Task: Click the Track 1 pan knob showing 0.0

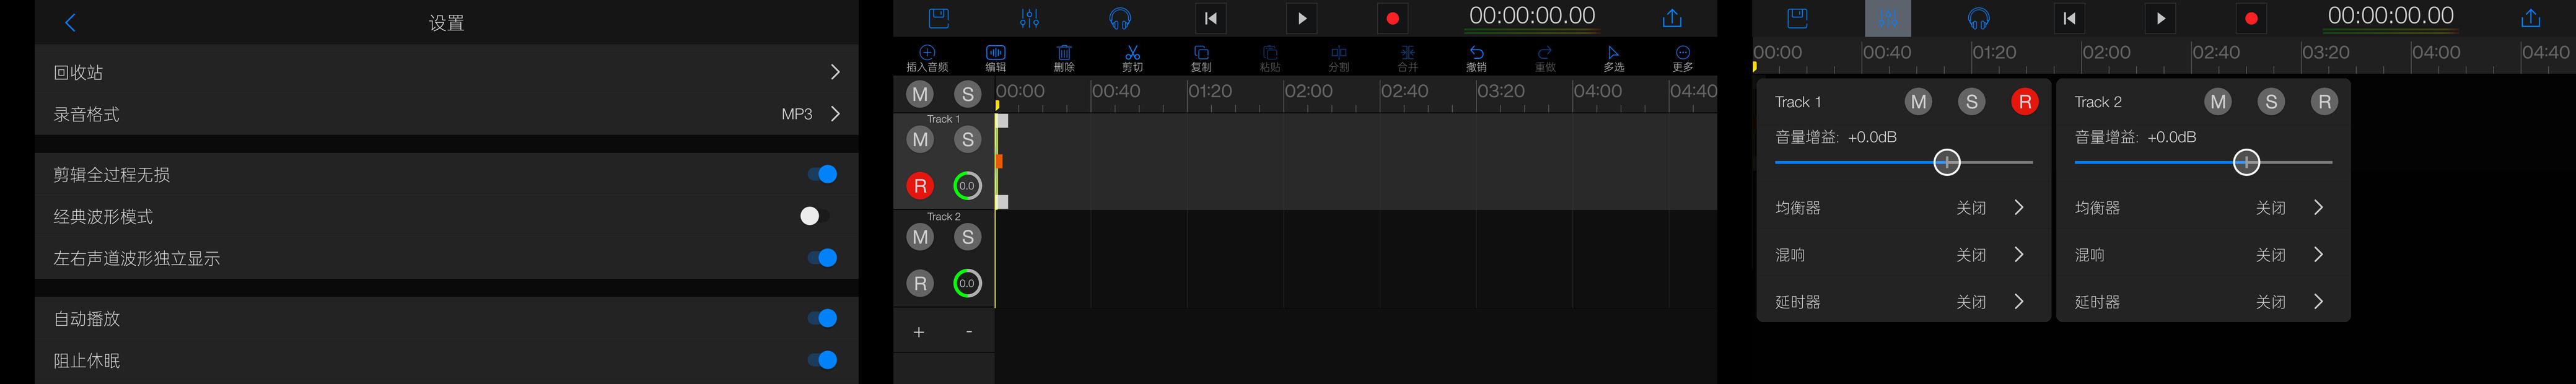Action: [967, 186]
